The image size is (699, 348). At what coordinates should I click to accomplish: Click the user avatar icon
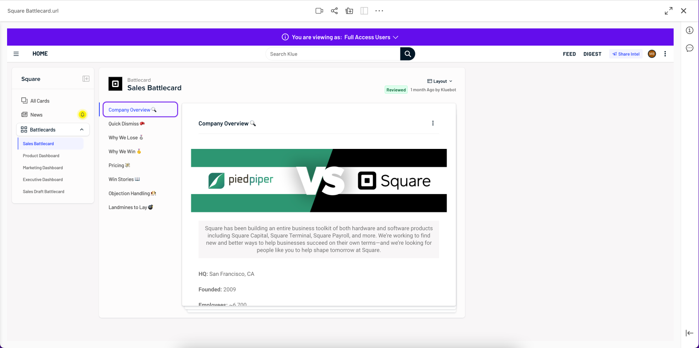point(652,54)
